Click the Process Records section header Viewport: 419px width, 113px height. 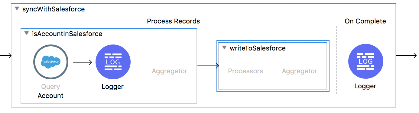[173, 21]
